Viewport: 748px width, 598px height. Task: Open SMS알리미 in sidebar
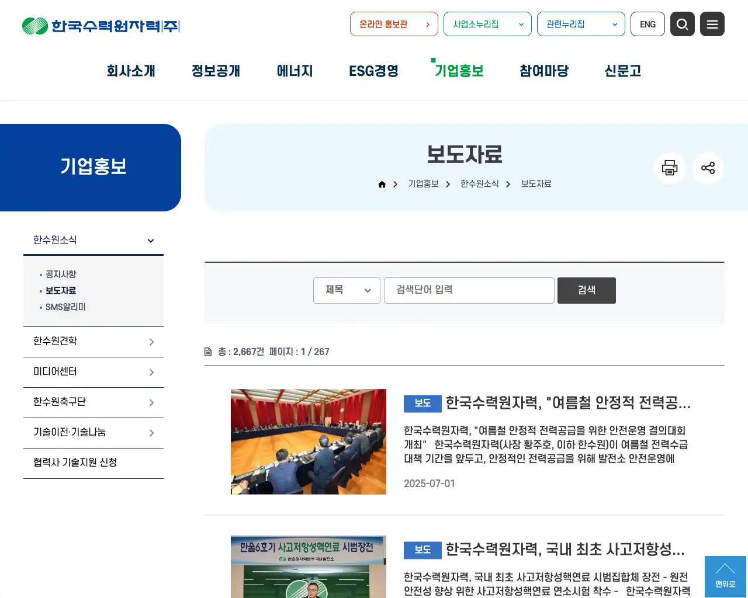coord(65,307)
